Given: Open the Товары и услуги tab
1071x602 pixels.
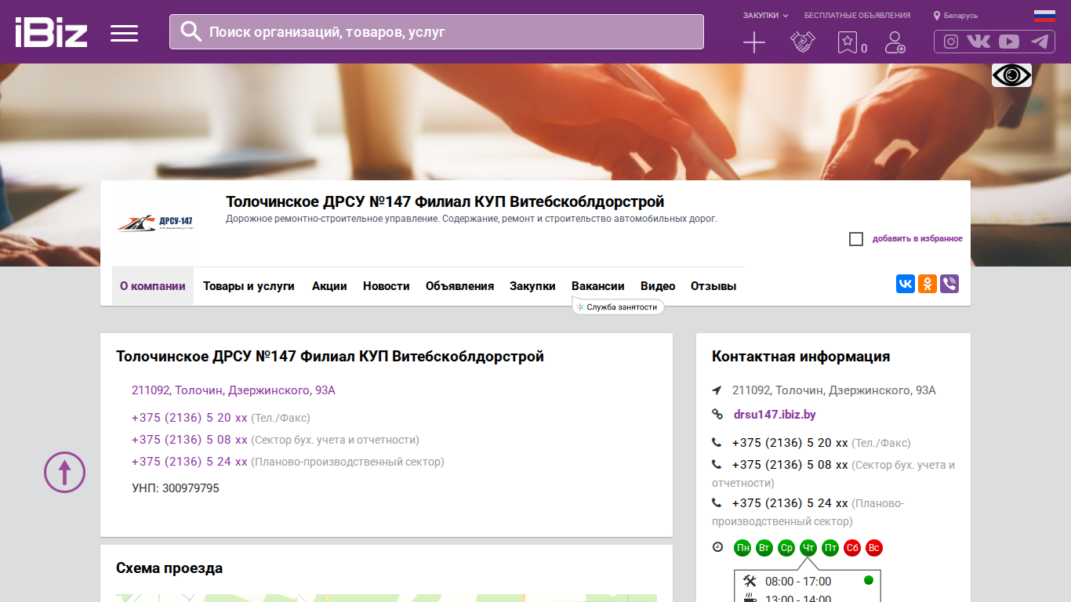Looking at the screenshot, I should [x=249, y=286].
